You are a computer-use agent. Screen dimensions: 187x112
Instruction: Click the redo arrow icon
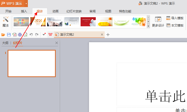click(x=37, y=35)
